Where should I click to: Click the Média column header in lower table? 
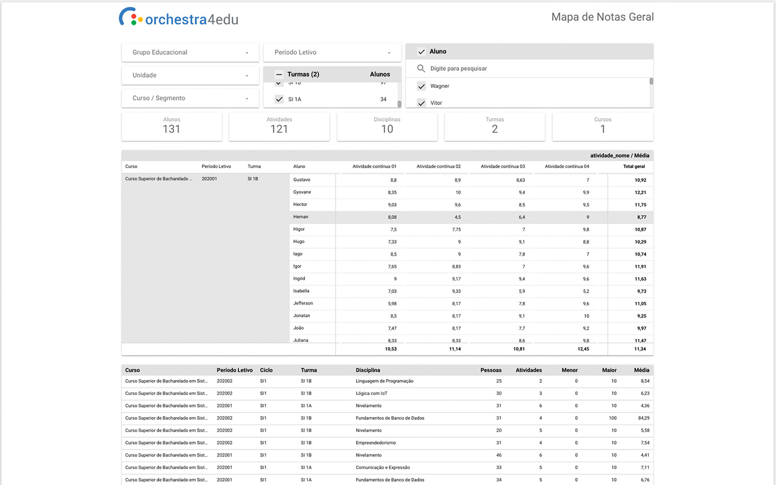(641, 370)
